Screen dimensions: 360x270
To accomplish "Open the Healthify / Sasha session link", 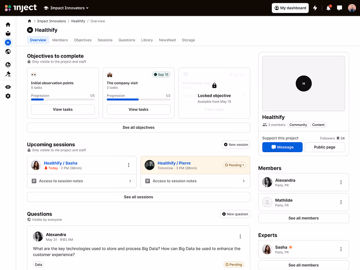I will [x=61, y=163].
